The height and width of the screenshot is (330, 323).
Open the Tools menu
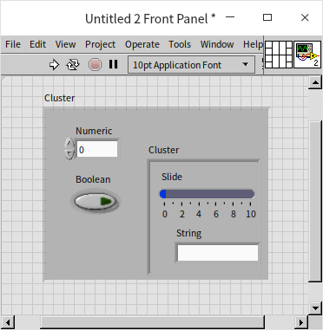[180, 44]
